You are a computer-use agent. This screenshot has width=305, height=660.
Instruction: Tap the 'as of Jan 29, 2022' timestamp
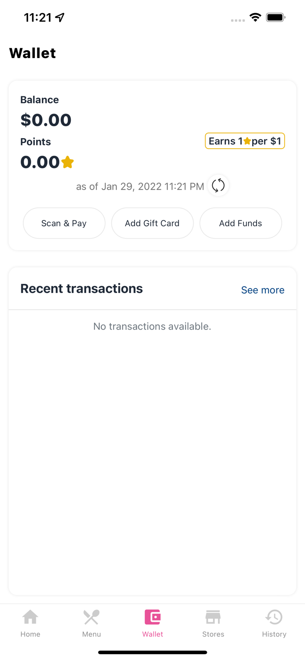[x=140, y=187]
